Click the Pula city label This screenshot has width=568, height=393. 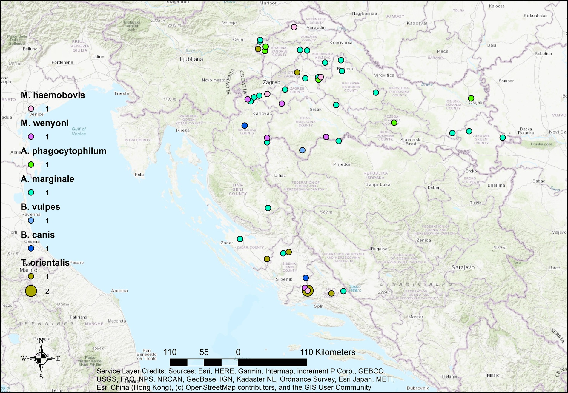coord(139,175)
